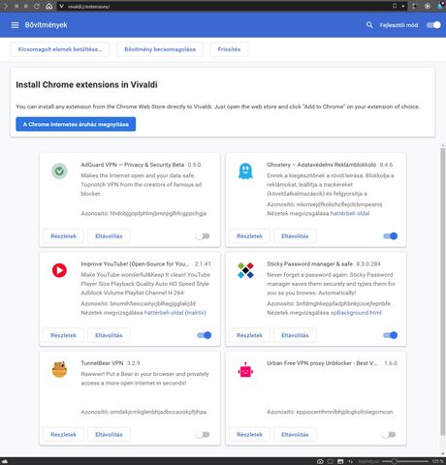This screenshot has height=465, width=446.
Task: Disable Sticky Password manager toggle
Action: pos(390,335)
